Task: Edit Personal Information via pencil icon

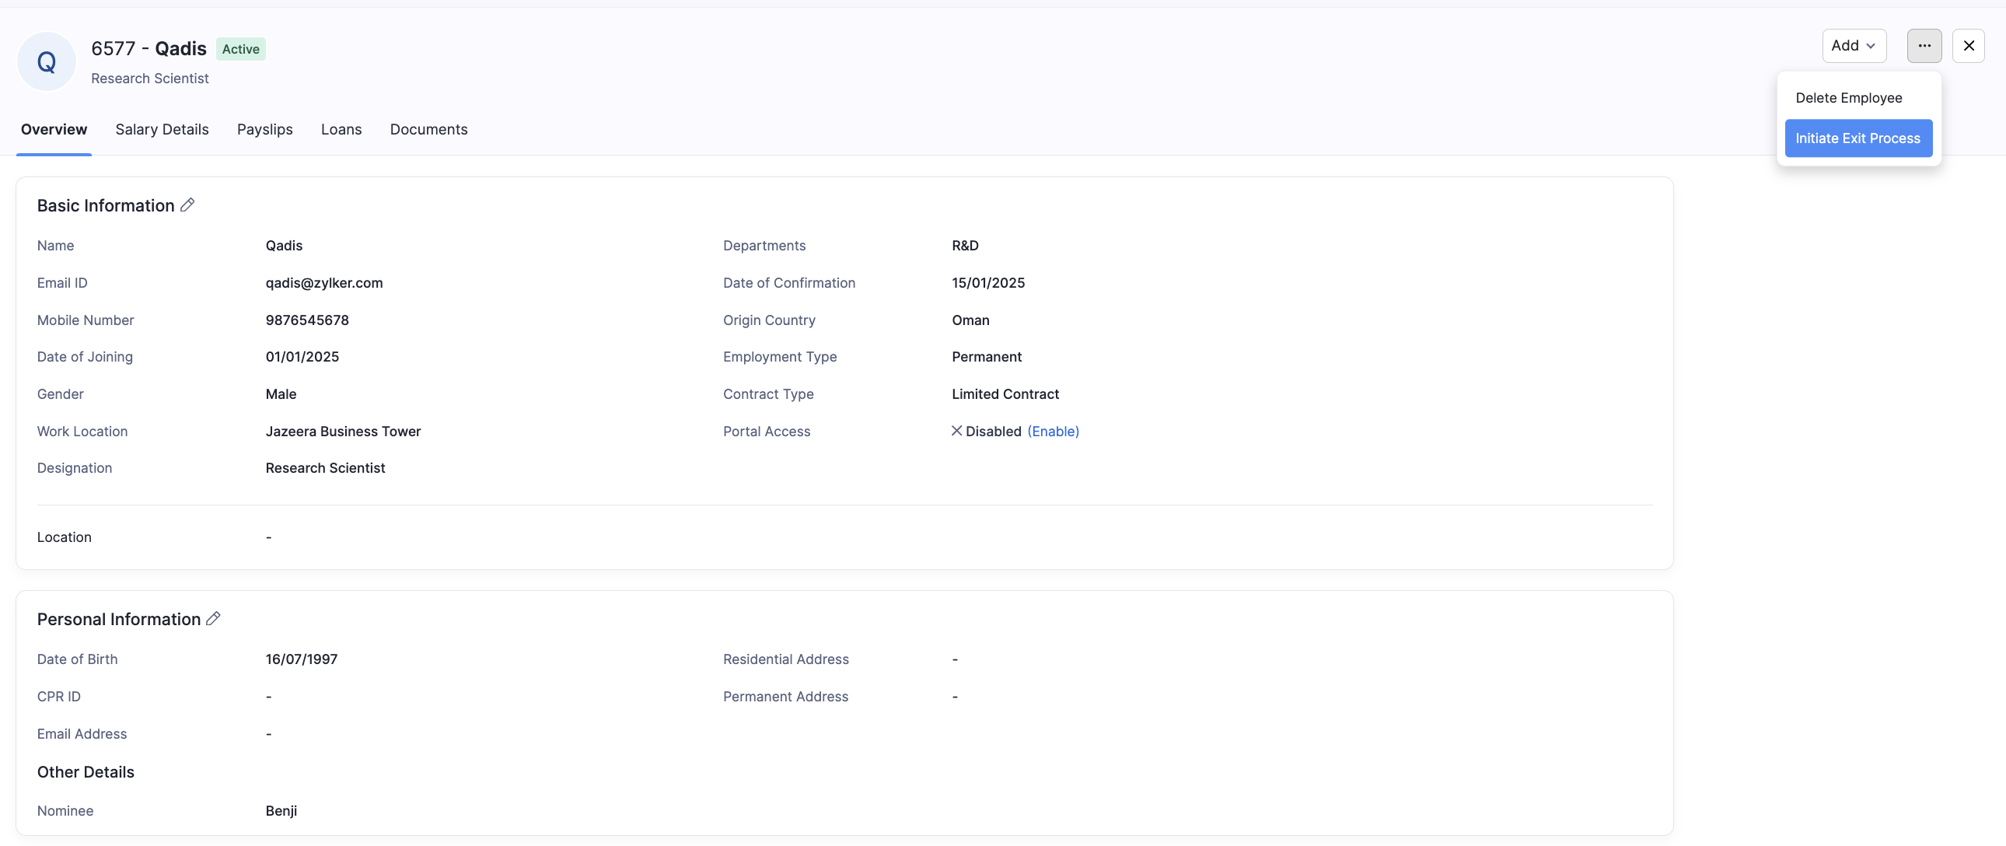Action: coord(213,618)
